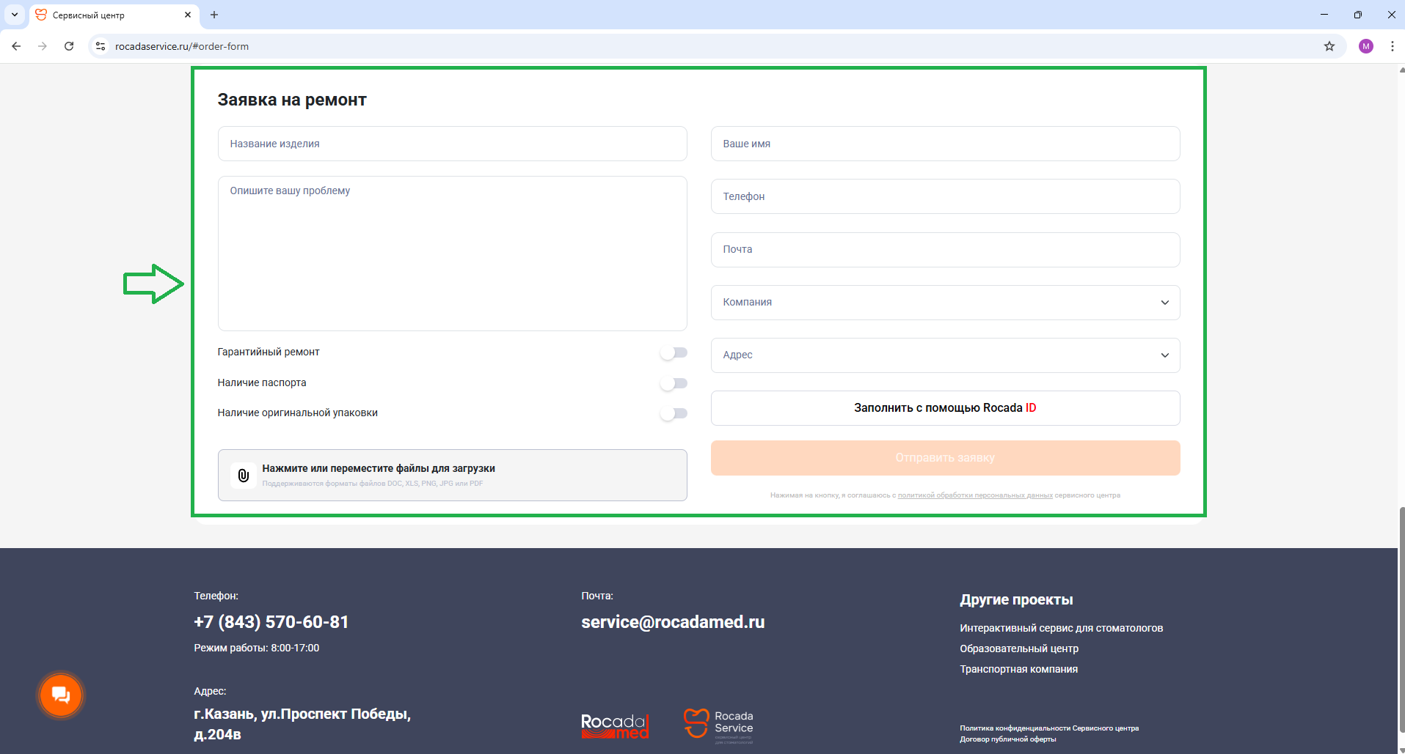Open Договор публичной оферты link
The image size is (1405, 754).
(x=1007, y=739)
